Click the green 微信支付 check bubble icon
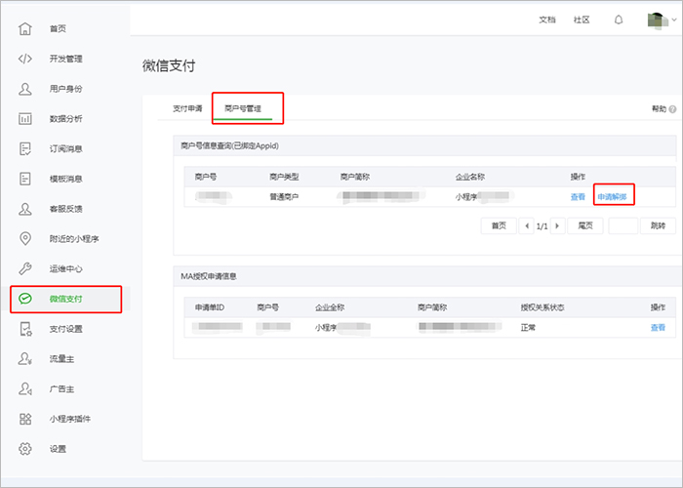The image size is (683, 488). click(25, 299)
